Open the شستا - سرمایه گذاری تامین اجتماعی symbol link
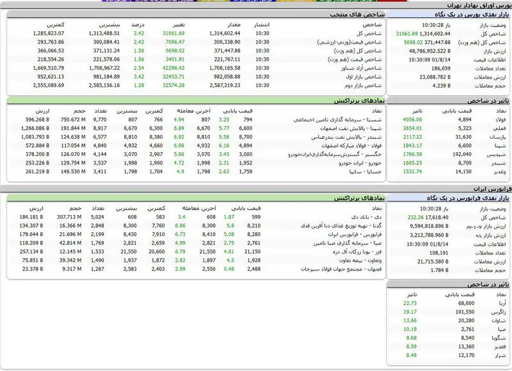The image size is (512, 371). [337, 120]
